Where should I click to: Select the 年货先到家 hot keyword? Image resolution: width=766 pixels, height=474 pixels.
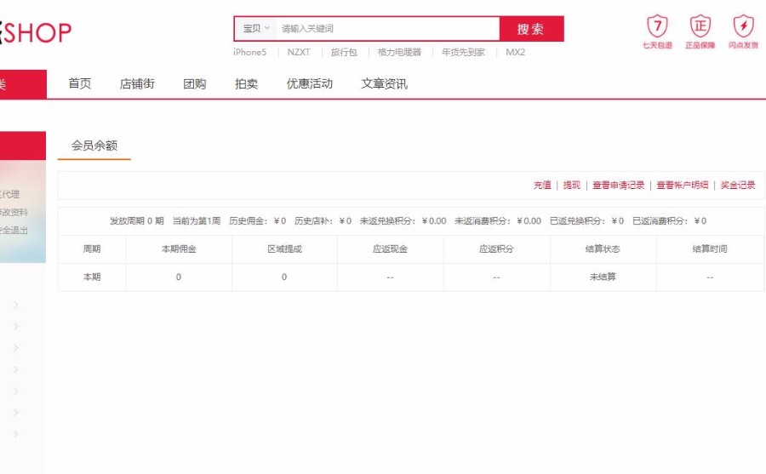[463, 52]
